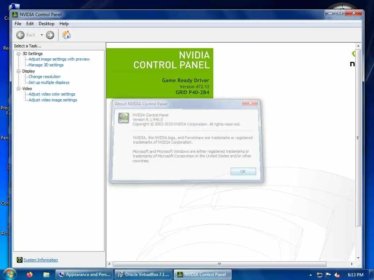Open Windows Explorer from the taskbar
This screenshot has height=280, width=374.
[x=46, y=275]
